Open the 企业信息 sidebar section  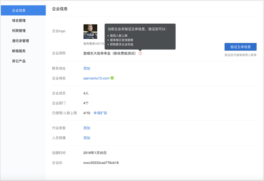coord(23,10)
